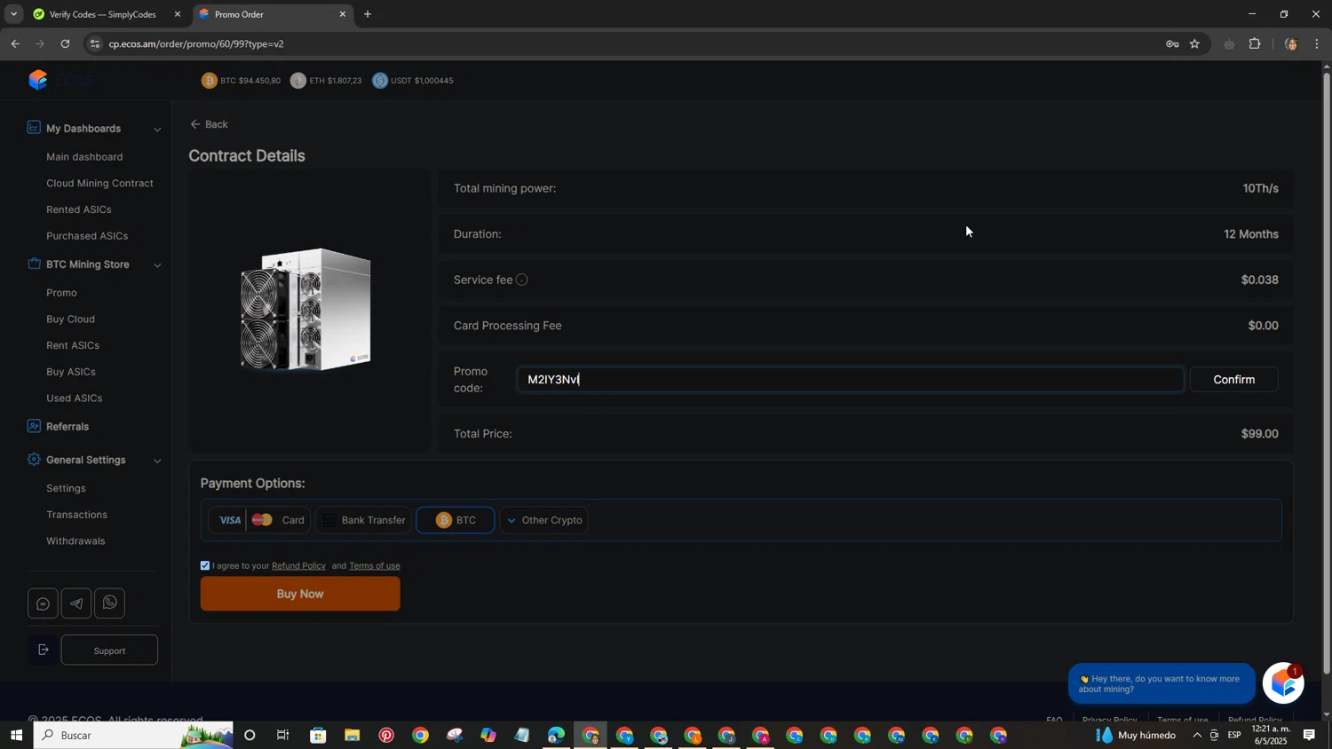This screenshot has width=1332, height=749.
Task: Click the Windows search box Buscar
Action: click(133, 735)
